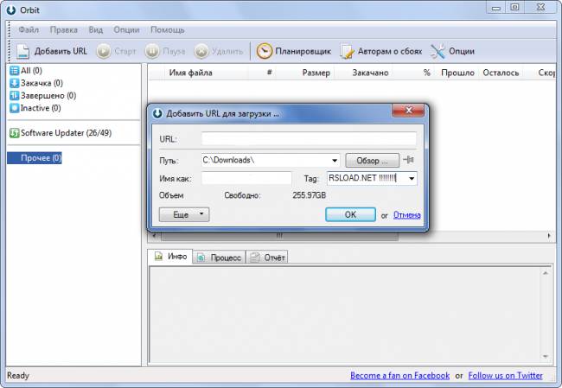Click the OK button in dialog
The image size is (562, 388).
[350, 214]
